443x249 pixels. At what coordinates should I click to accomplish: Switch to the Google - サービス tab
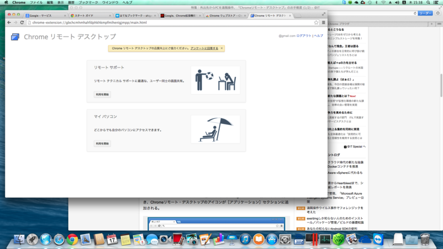click(x=45, y=15)
